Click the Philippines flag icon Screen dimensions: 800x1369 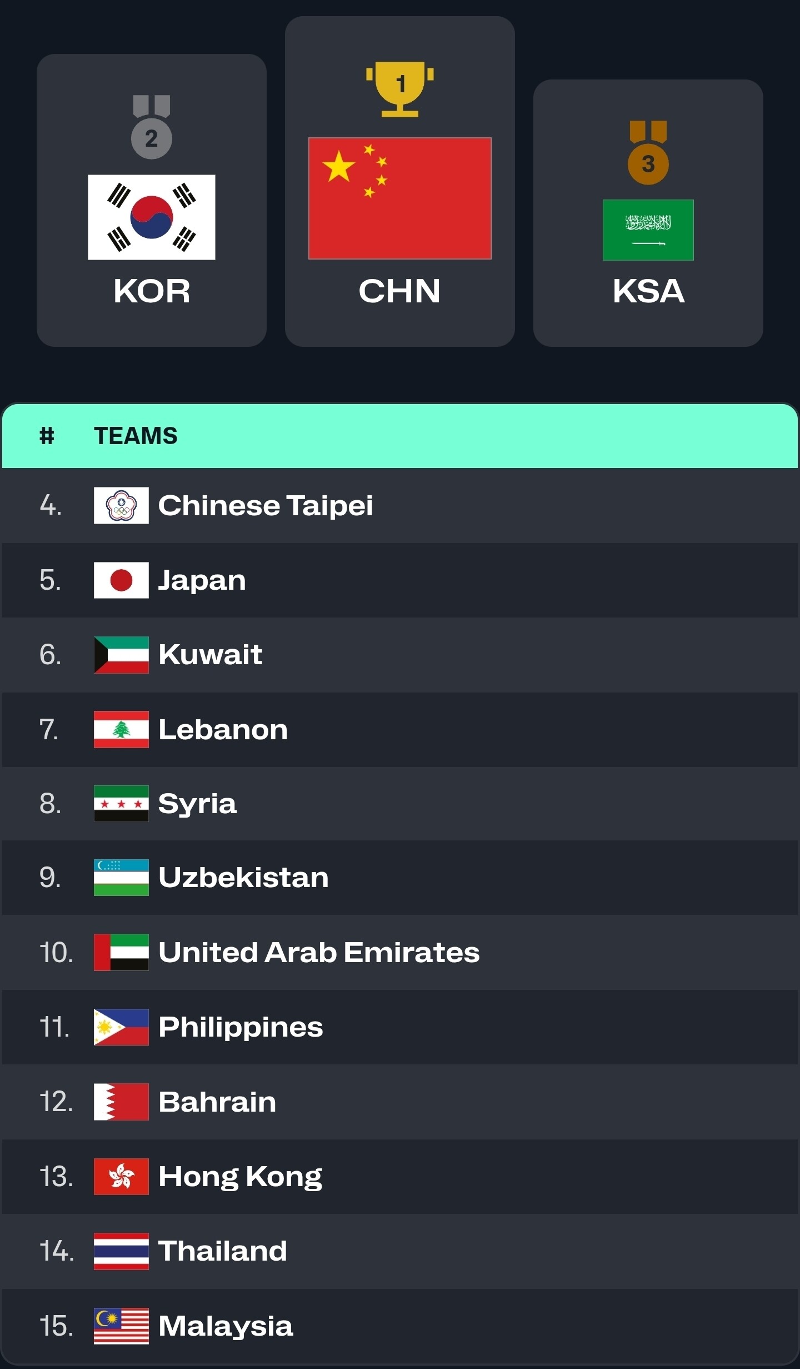121,1027
